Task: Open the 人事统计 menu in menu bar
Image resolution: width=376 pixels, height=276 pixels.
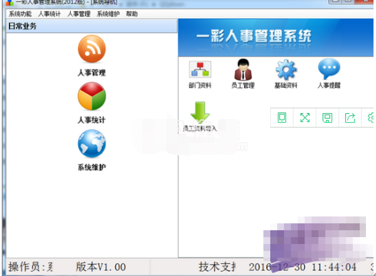Action: [49, 14]
